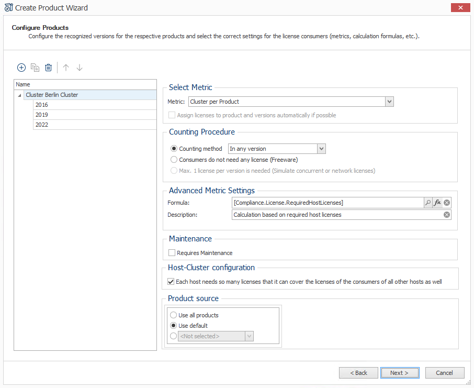Clear the Formula field with the X icon
Image resolution: width=474 pixels, height=388 pixels.
(x=446, y=203)
